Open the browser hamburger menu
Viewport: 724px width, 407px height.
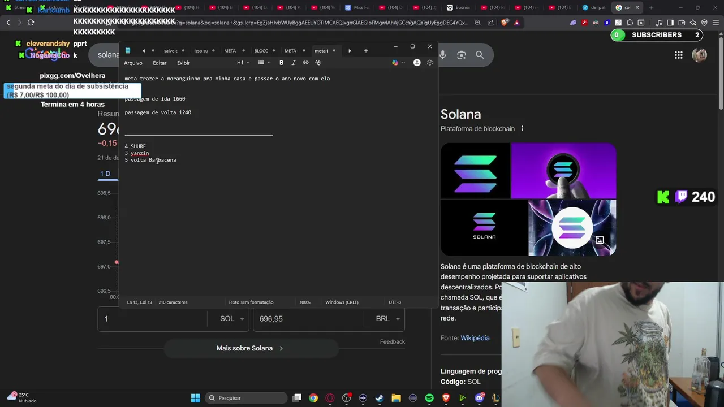pos(716,23)
